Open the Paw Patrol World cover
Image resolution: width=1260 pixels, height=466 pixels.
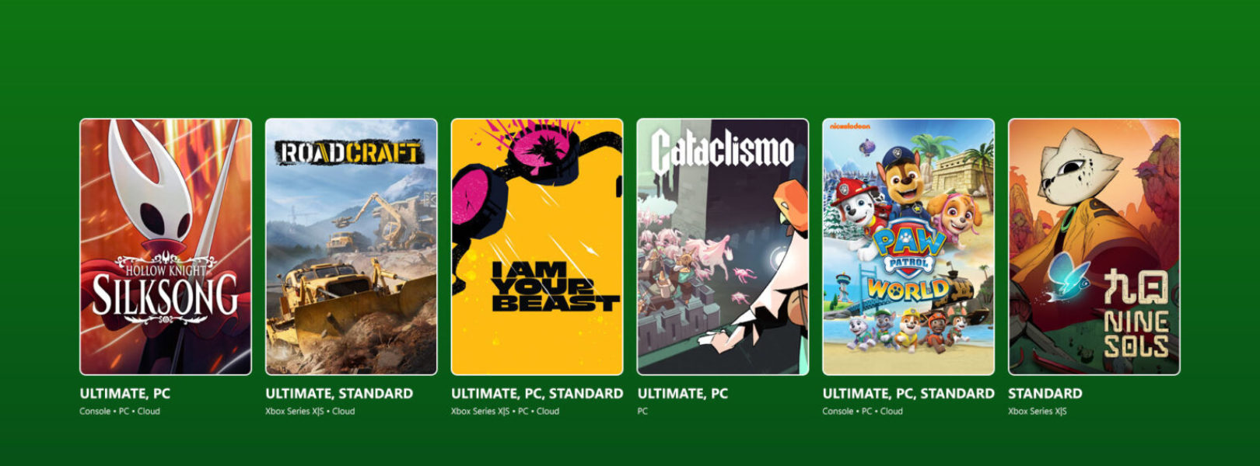pyautogui.click(x=908, y=247)
